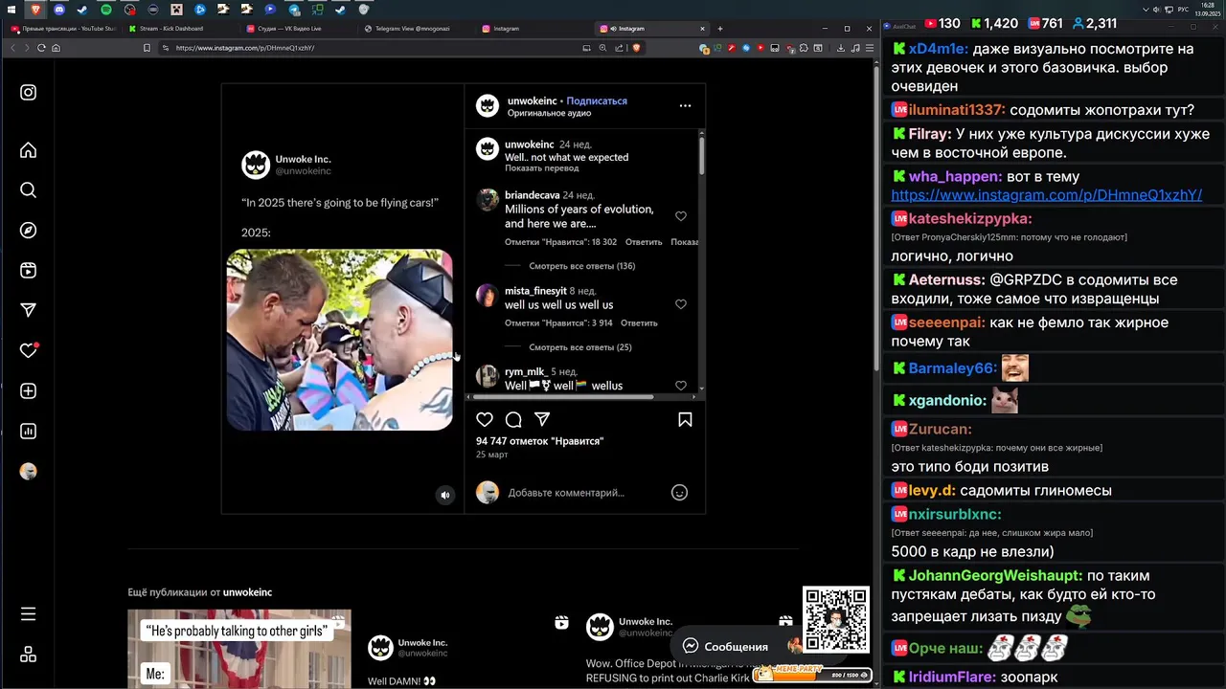The width and height of the screenshot is (1226, 689).
Task: Open Reels icon in Instagram sidebar
Action: click(x=28, y=271)
